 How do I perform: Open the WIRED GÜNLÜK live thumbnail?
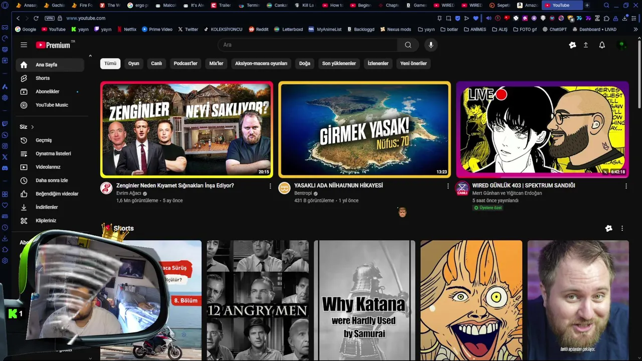coord(542,129)
